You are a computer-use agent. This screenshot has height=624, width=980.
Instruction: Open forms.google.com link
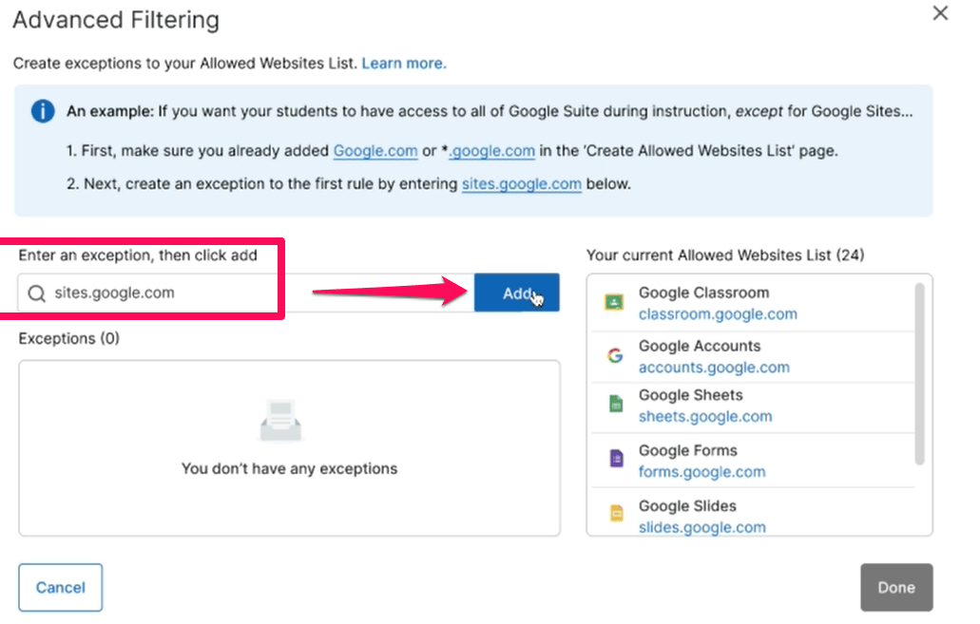[x=701, y=472]
